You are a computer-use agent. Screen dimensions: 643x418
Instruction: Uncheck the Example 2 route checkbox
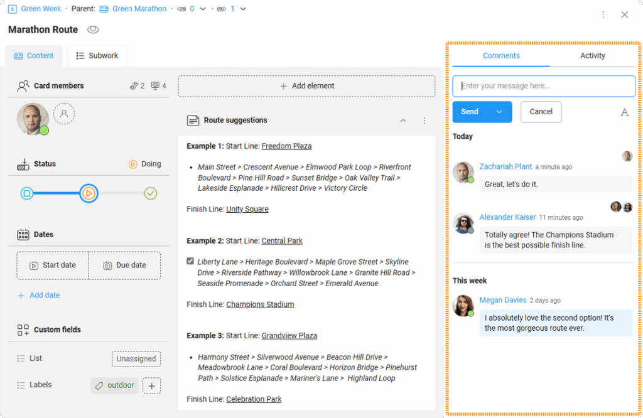click(190, 261)
